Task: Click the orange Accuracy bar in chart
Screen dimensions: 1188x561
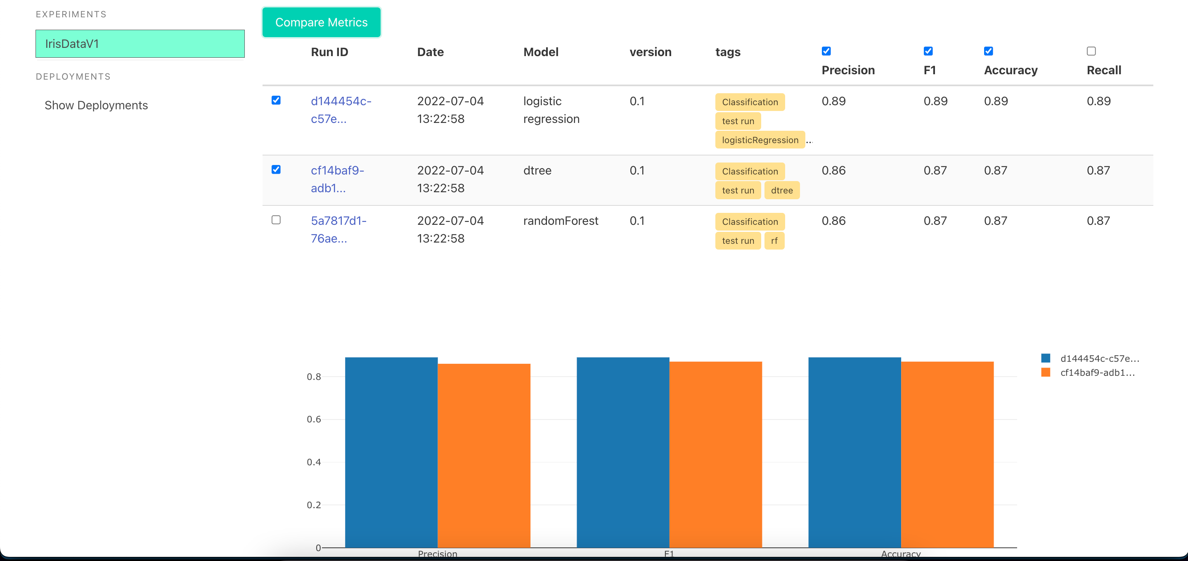Action: click(x=947, y=454)
